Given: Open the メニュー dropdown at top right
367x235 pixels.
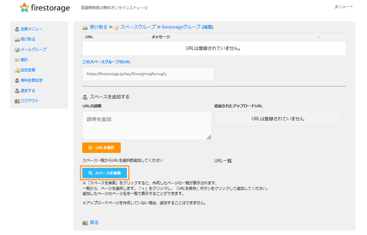Looking at the screenshot, I should click(x=343, y=7).
